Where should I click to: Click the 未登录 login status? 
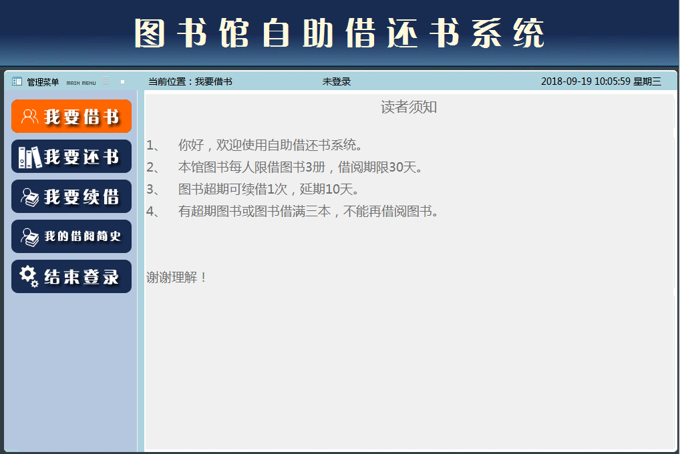(x=337, y=81)
